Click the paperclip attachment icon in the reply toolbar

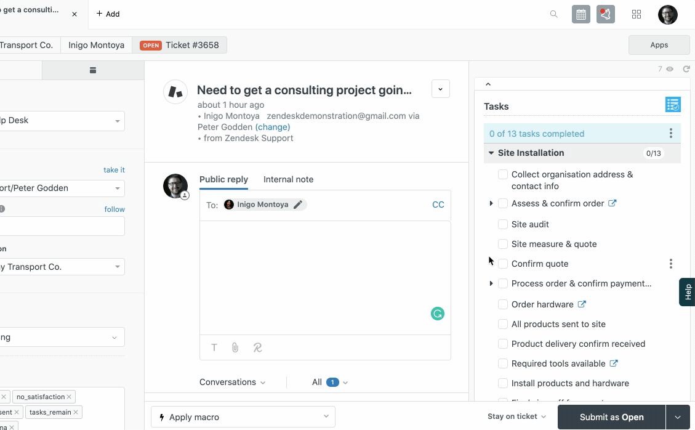click(x=235, y=347)
